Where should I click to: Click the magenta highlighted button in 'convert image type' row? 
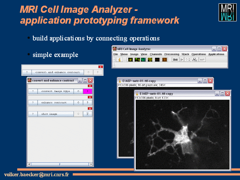[x=87, y=91]
